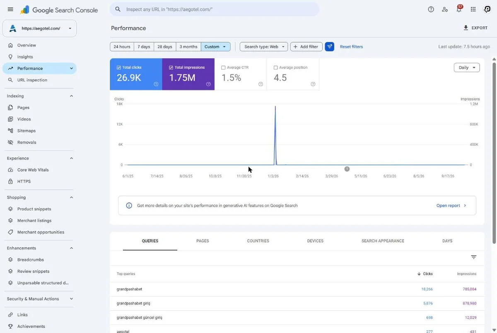The width and height of the screenshot is (497, 333).
Task: Switch to the COUNTRIES tab
Action: 258,241
